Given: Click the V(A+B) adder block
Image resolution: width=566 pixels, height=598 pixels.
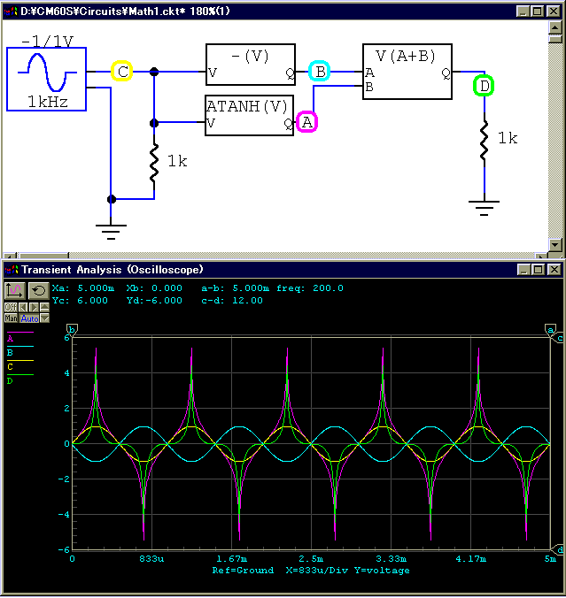Looking at the screenshot, I should coord(407,72).
